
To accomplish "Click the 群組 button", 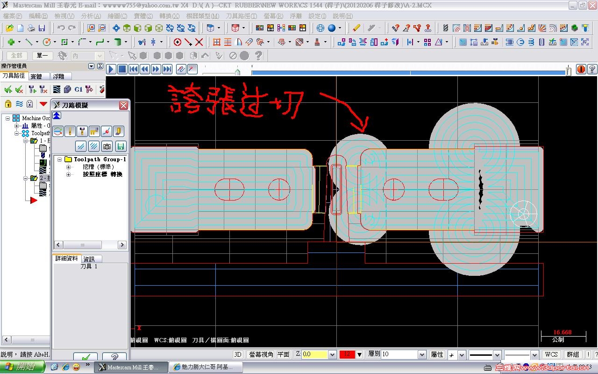I will click(x=573, y=355).
